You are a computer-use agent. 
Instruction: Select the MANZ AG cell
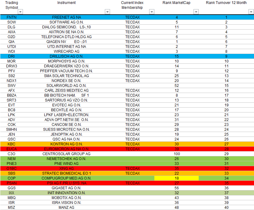(67, 208)
